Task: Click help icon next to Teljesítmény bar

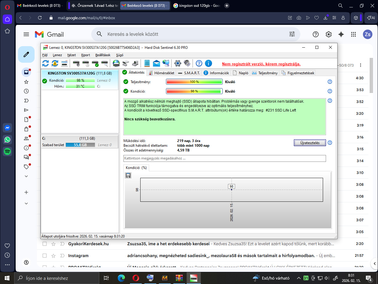Action: coord(330,82)
